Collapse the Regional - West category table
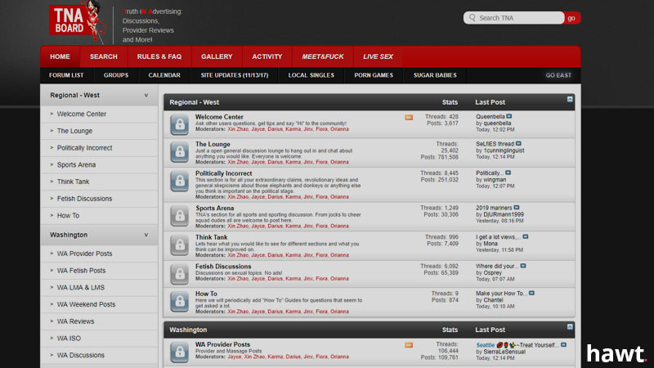 (x=570, y=99)
